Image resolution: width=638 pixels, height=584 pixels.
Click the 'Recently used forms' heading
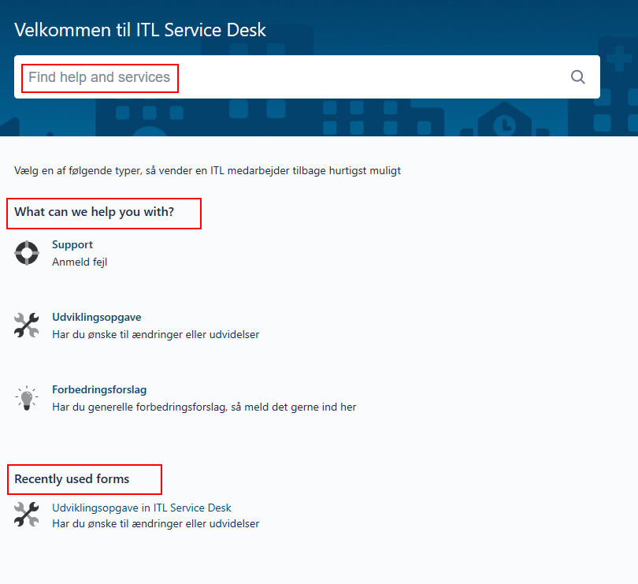[x=72, y=479]
